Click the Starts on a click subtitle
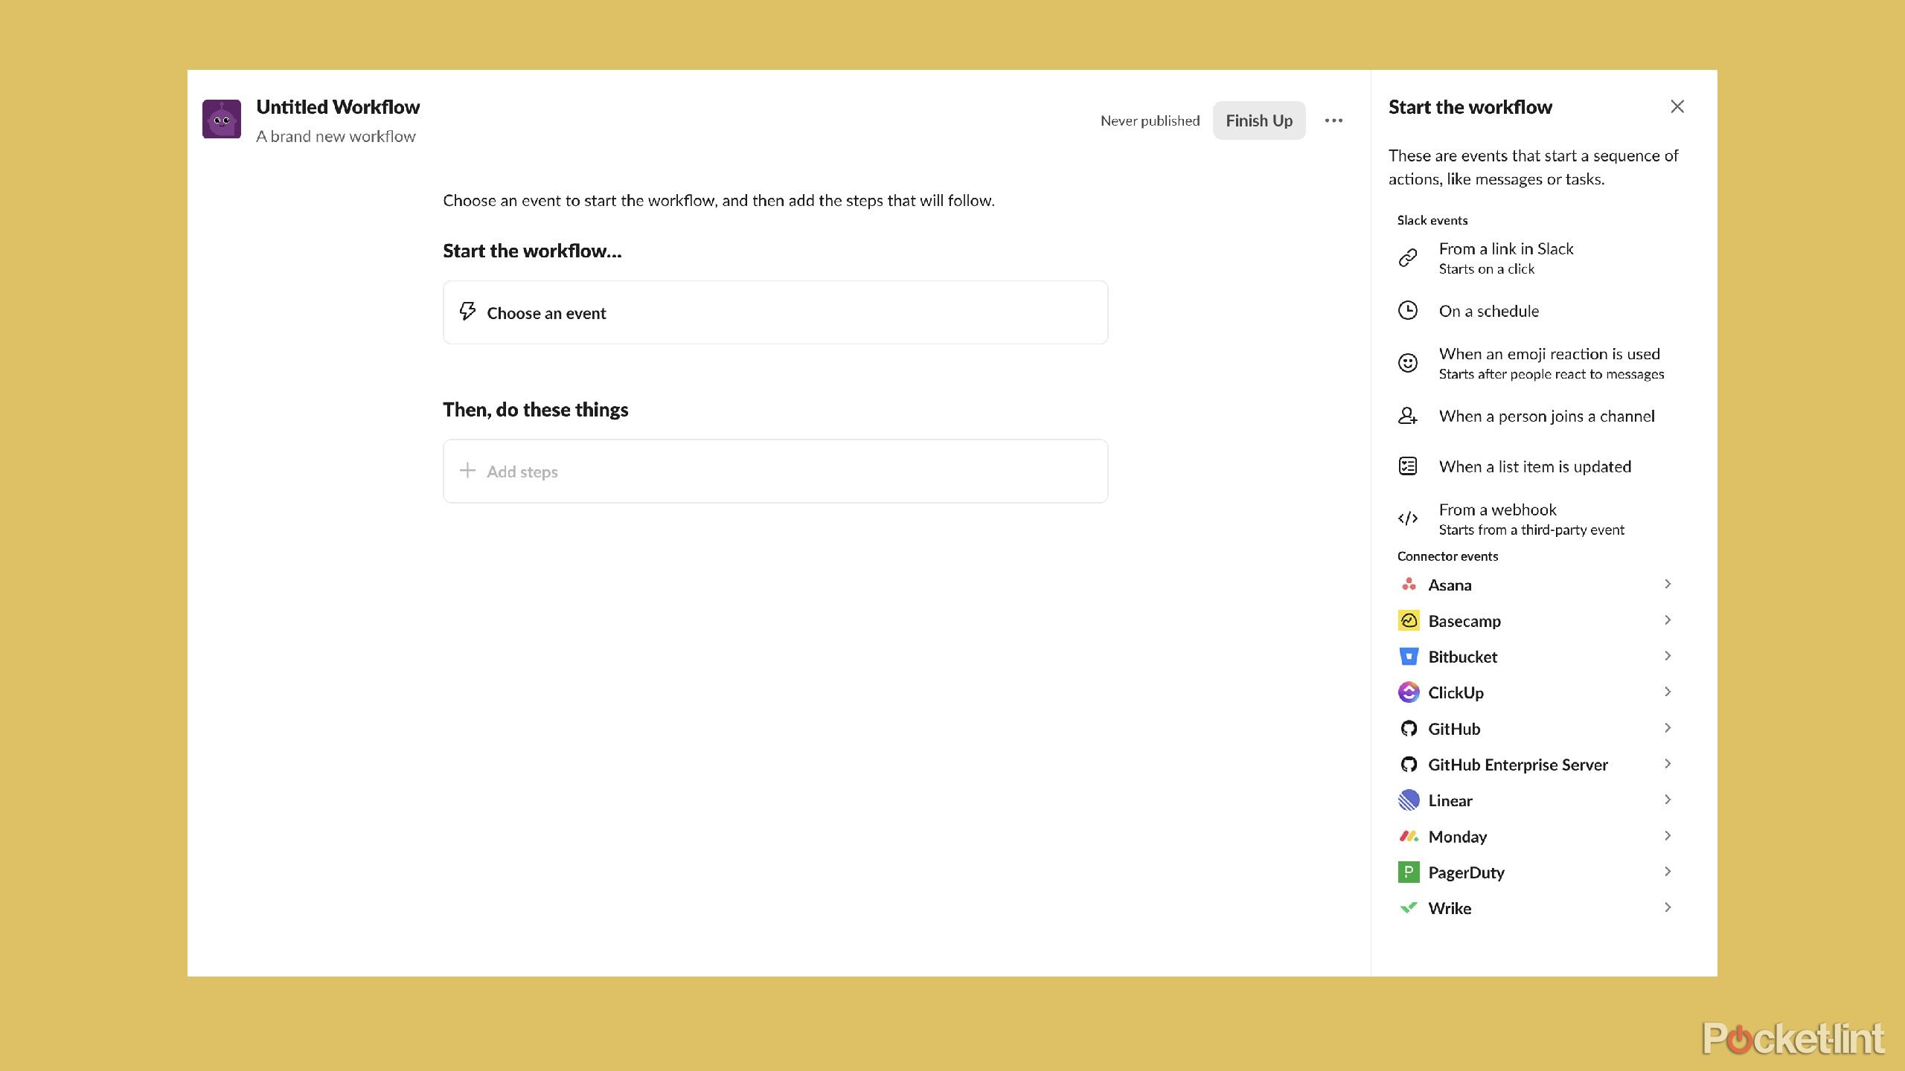Screen dimensions: 1905x1071 [x=1487, y=269]
